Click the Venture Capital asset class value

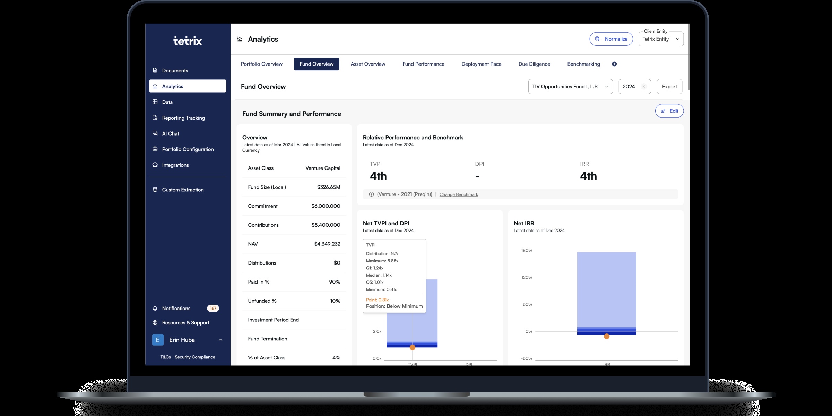click(x=323, y=168)
